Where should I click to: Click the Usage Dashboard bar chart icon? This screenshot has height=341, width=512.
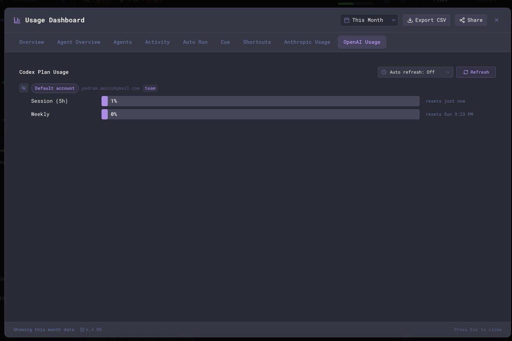tap(17, 20)
